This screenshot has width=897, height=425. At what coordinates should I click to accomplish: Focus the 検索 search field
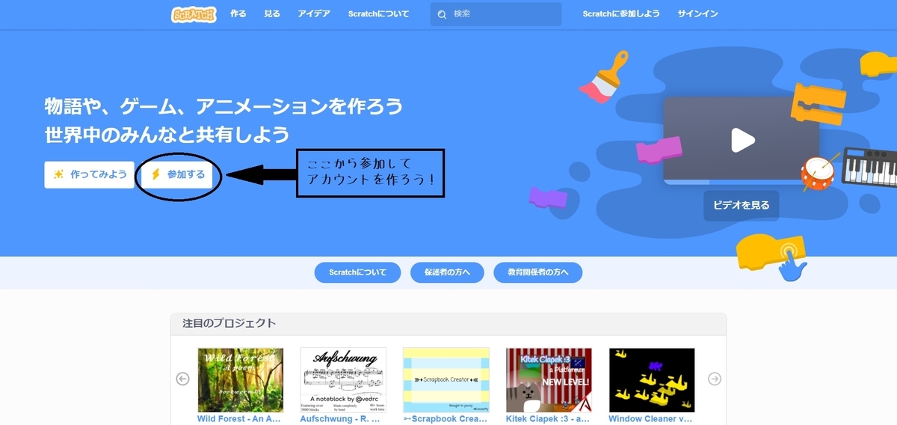coord(496,14)
